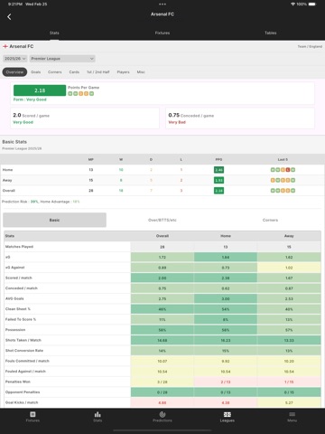The width and height of the screenshot is (325, 434).
Task: Tap the three-dot multitasking icon
Action: pyautogui.click(x=162, y=5)
